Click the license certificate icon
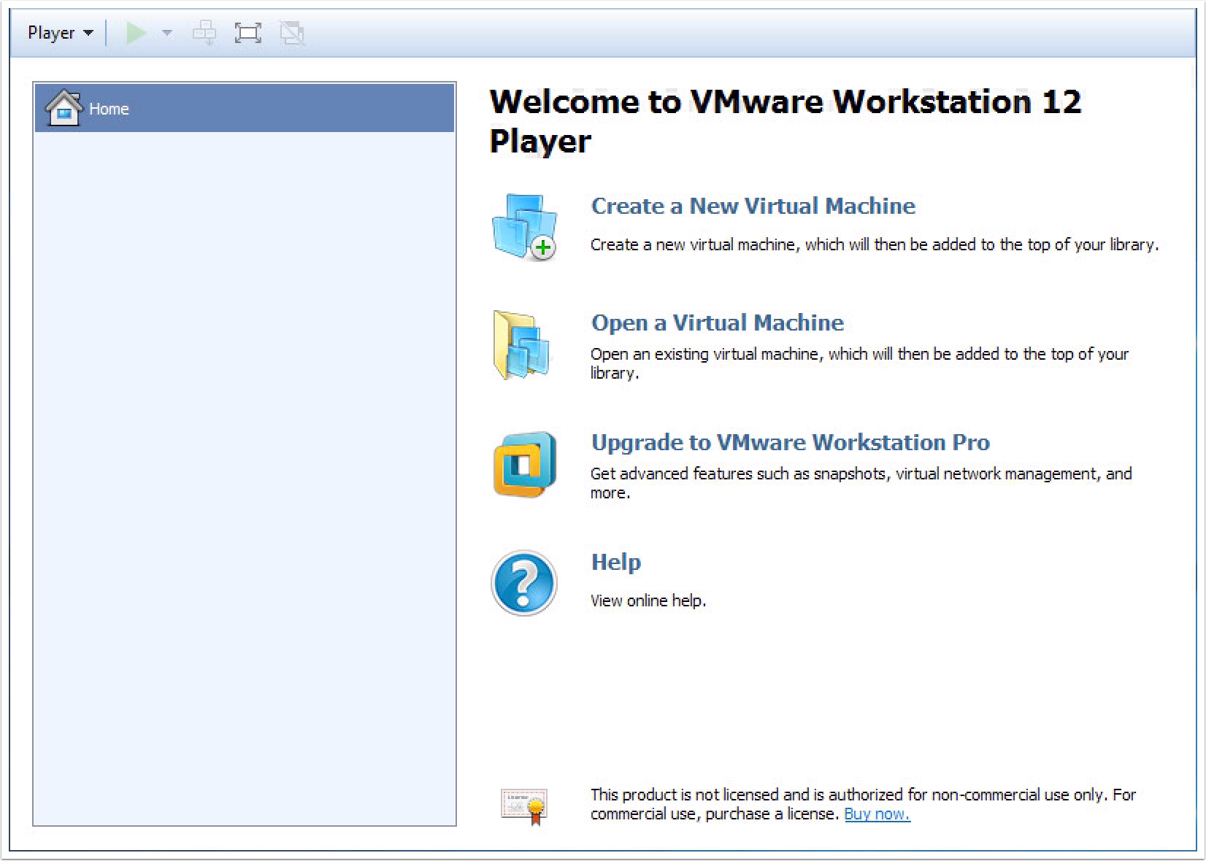The width and height of the screenshot is (1206, 861). click(524, 806)
